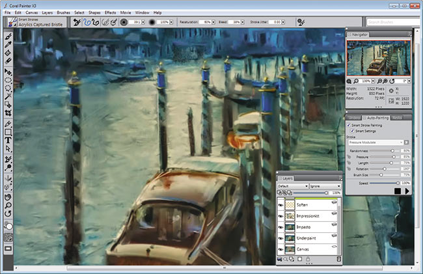Hide the Soften layer
Image resolution: width=423 pixels, height=274 pixels.
click(x=280, y=205)
